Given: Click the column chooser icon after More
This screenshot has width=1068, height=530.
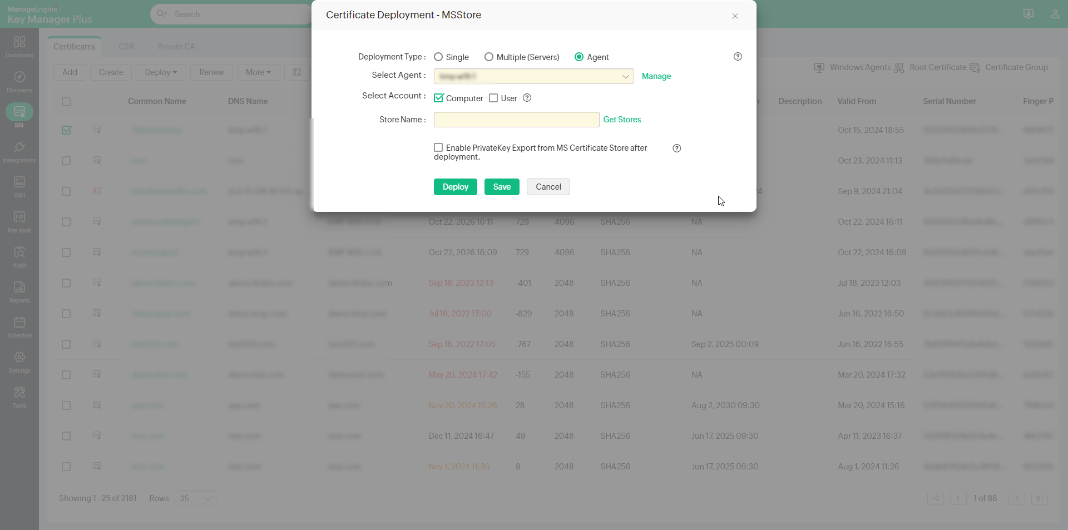Looking at the screenshot, I should [x=297, y=72].
